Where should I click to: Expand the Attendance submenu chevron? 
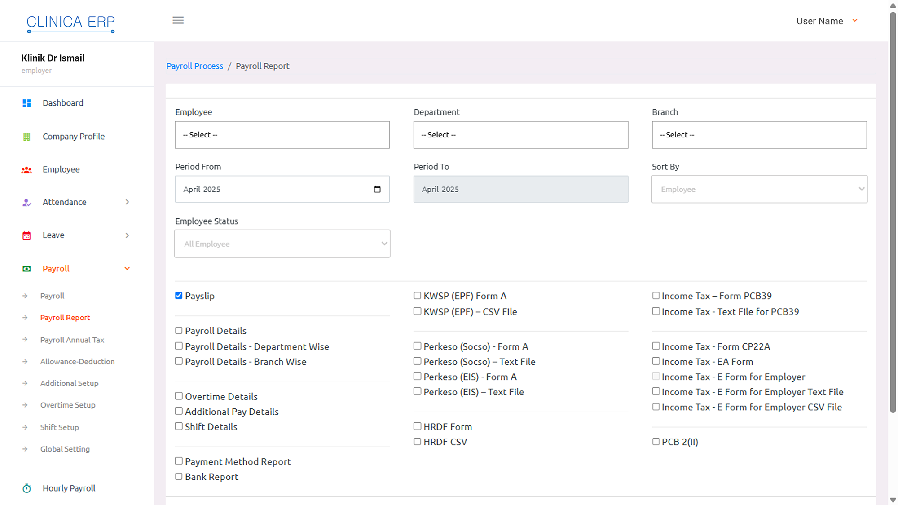click(x=127, y=202)
